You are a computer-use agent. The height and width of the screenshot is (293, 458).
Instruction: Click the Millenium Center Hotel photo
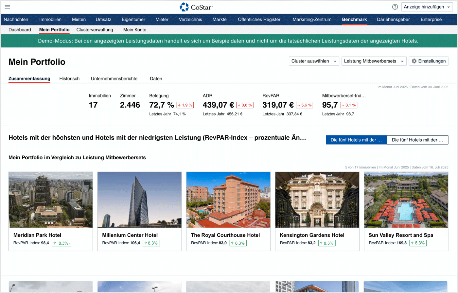139,199
